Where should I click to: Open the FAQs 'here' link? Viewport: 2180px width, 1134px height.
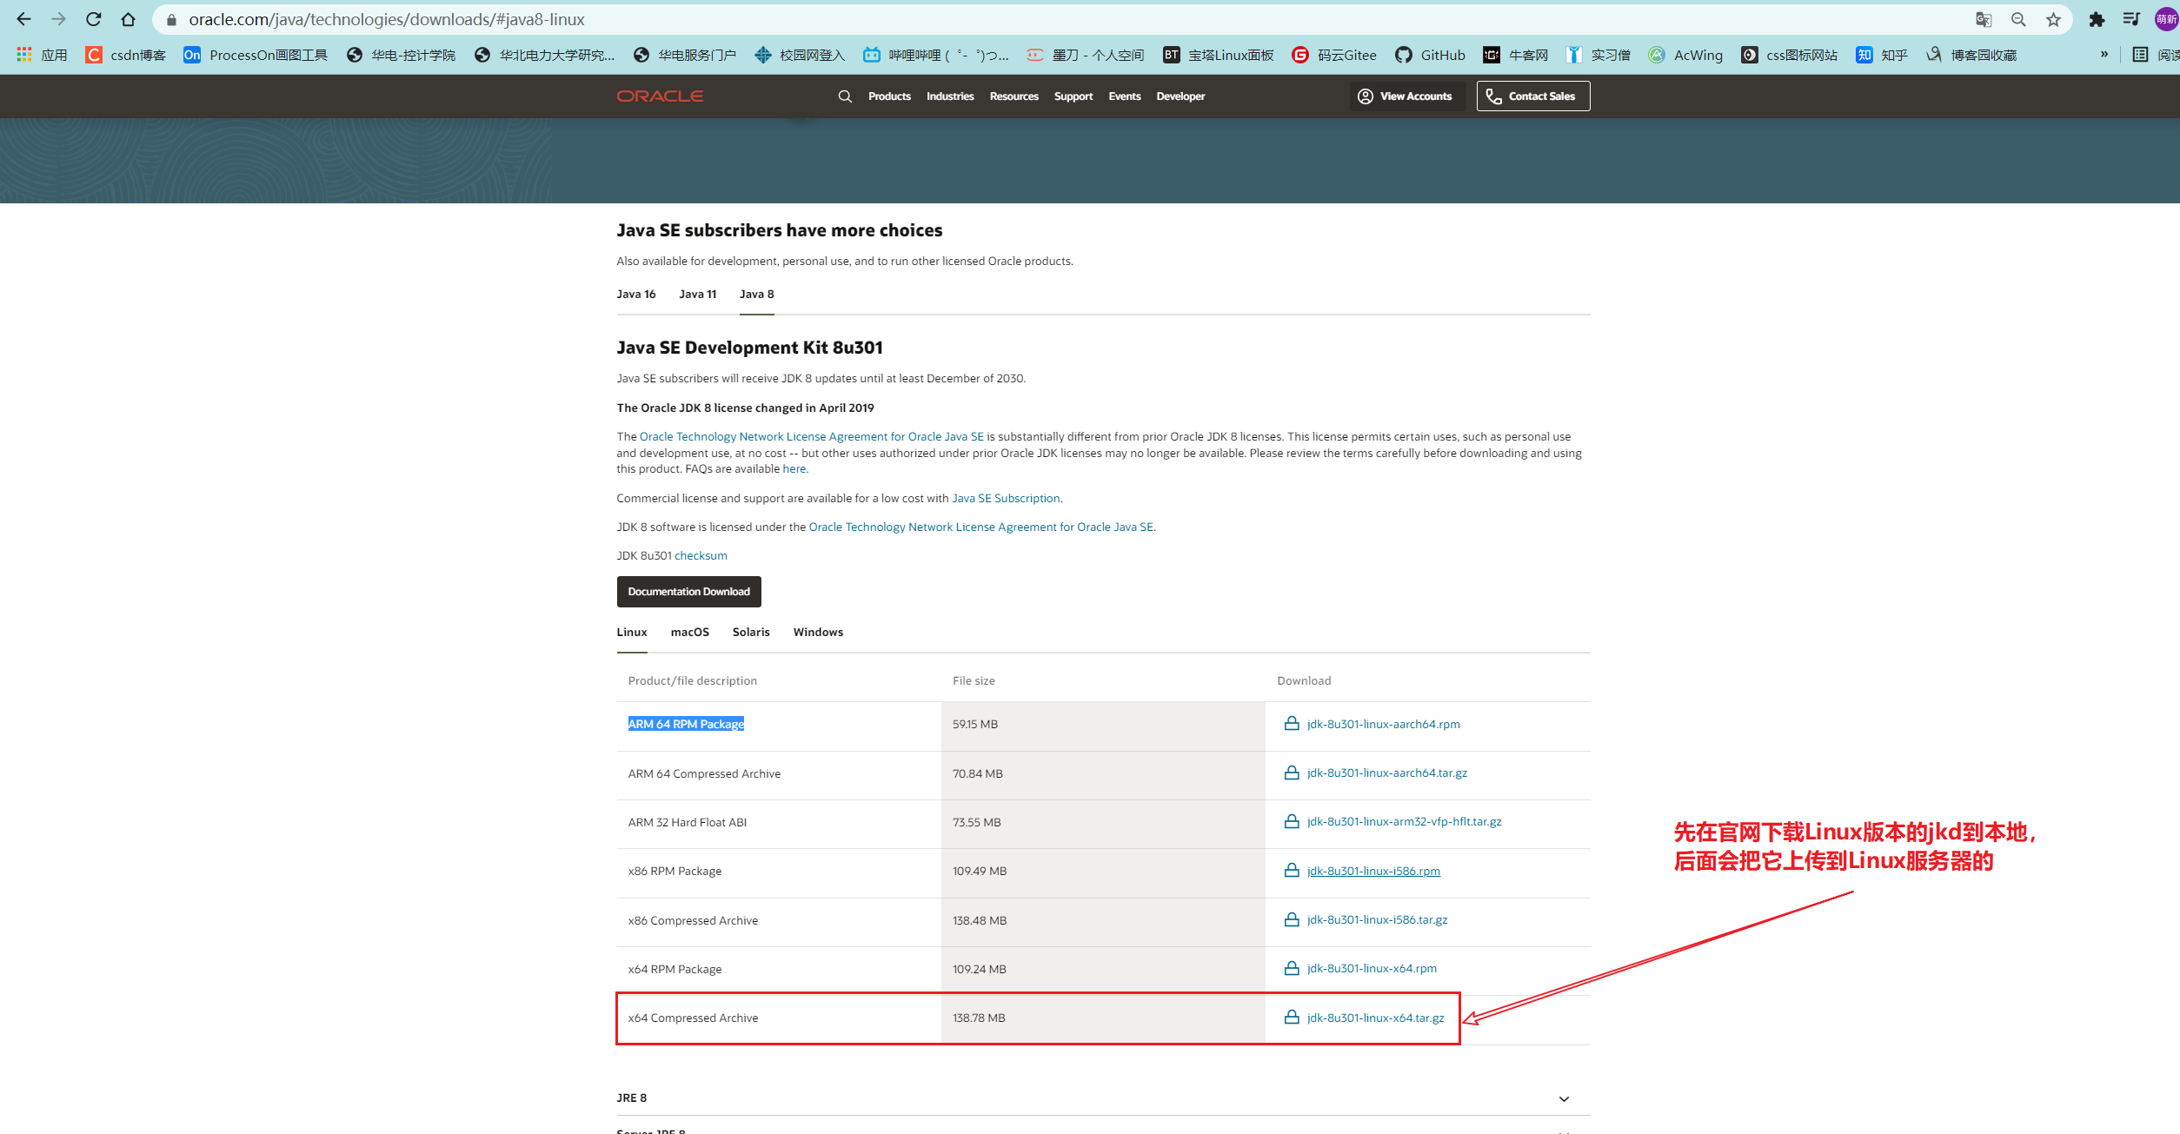794,469
